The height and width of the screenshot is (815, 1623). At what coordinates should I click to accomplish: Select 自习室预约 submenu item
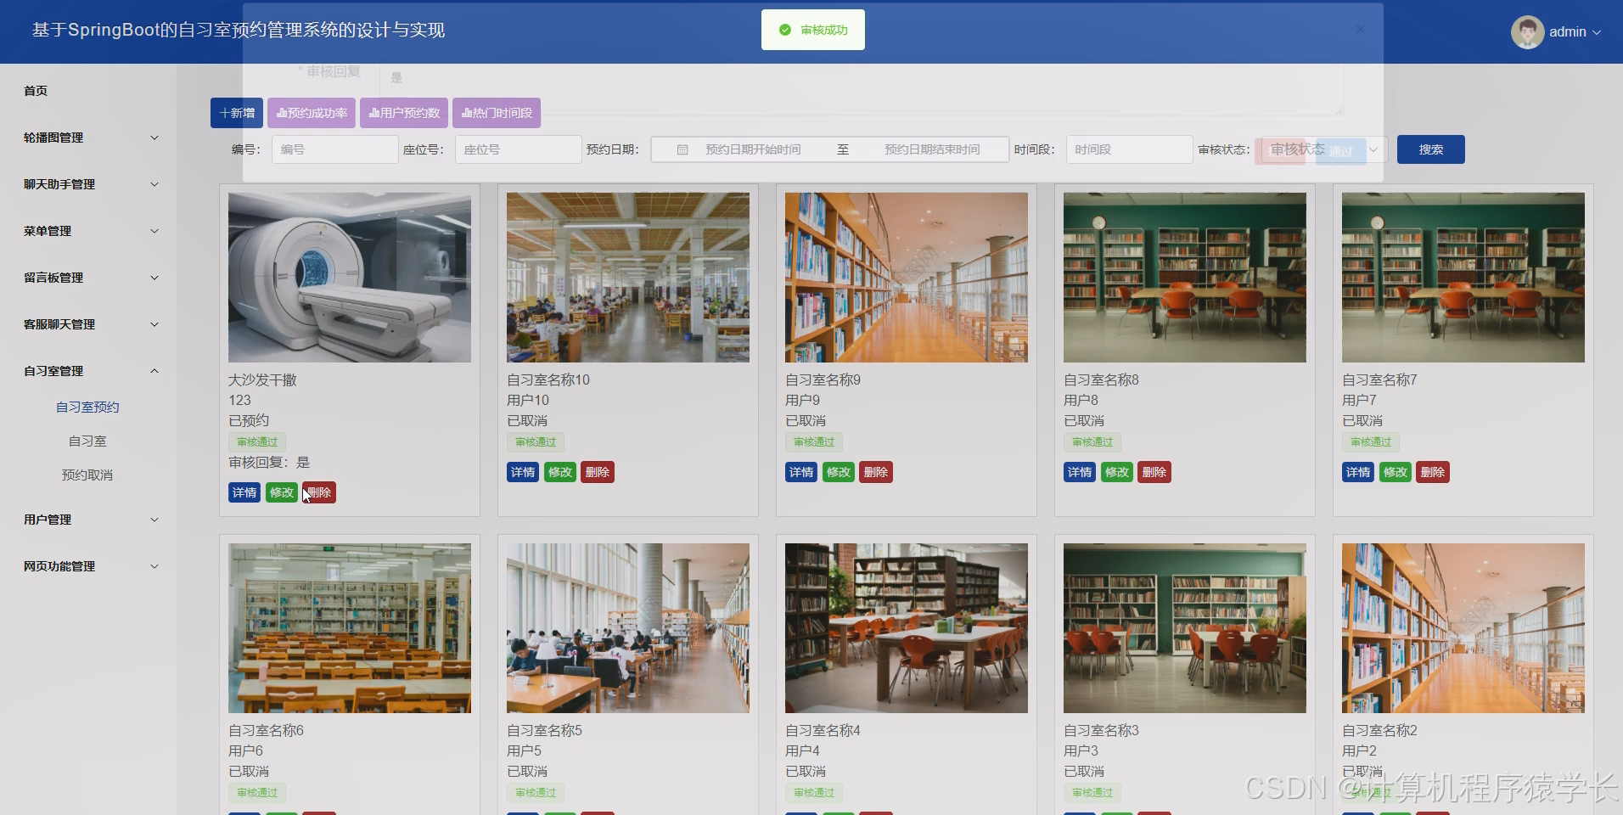[87, 407]
